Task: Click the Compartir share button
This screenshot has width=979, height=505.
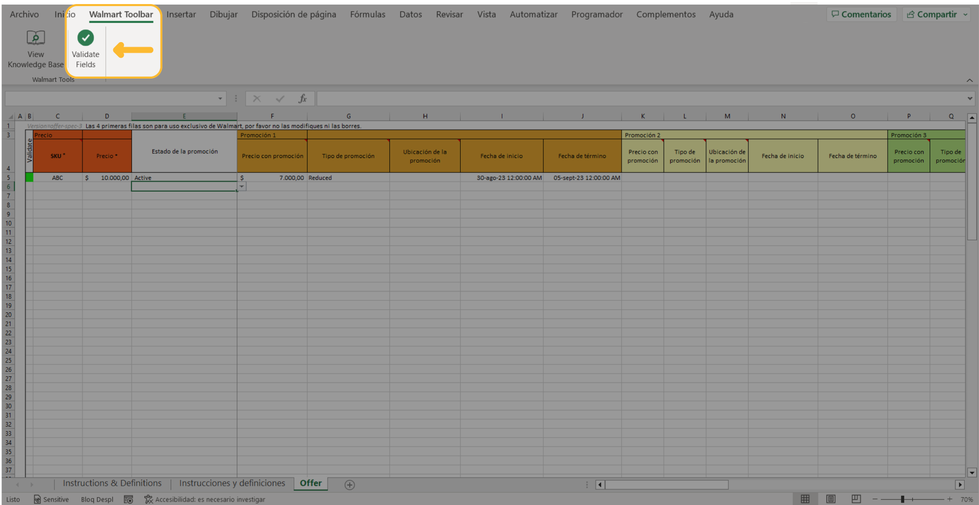Action: point(932,15)
